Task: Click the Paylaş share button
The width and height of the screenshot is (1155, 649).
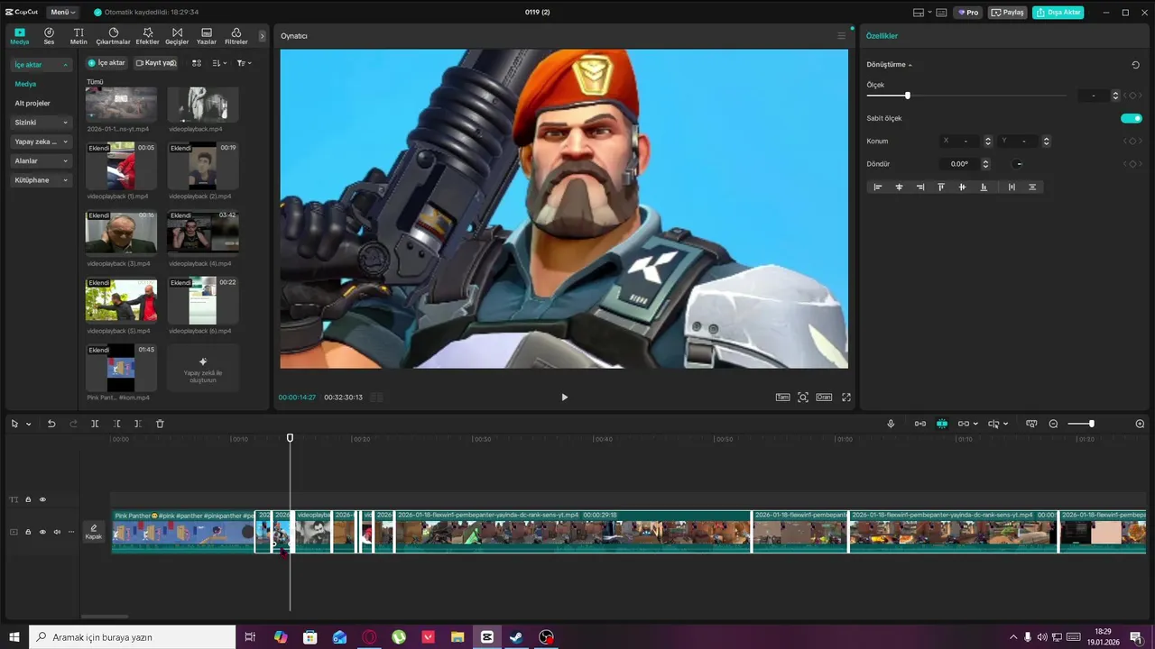Action: pos(1008,13)
